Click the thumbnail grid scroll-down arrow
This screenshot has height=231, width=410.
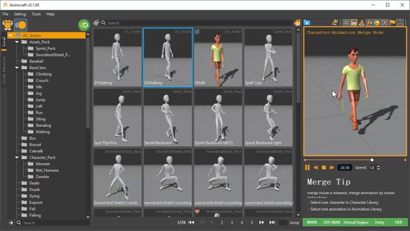click(298, 215)
